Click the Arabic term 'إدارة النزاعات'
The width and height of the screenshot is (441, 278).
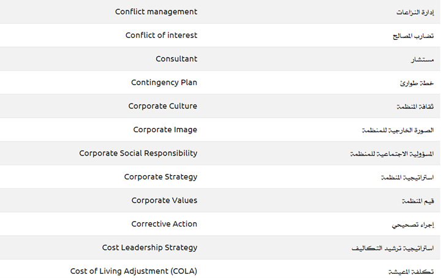415,12
